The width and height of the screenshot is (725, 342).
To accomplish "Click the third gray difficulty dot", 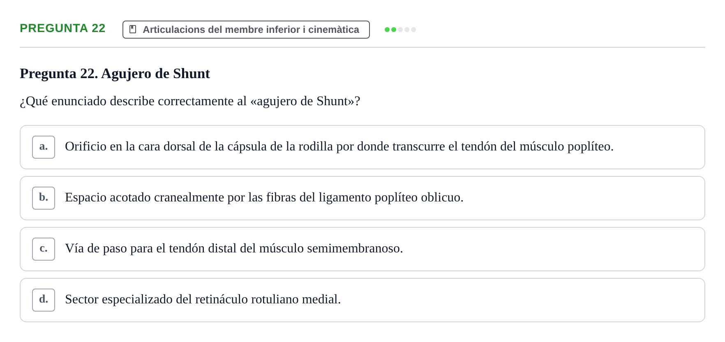I will pos(400,30).
